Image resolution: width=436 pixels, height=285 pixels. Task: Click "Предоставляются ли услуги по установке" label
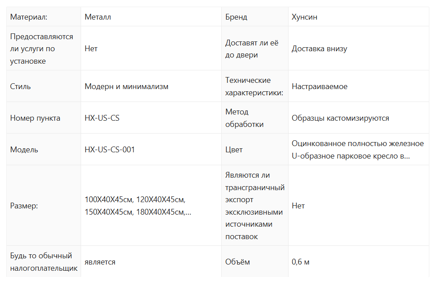(41, 49)
